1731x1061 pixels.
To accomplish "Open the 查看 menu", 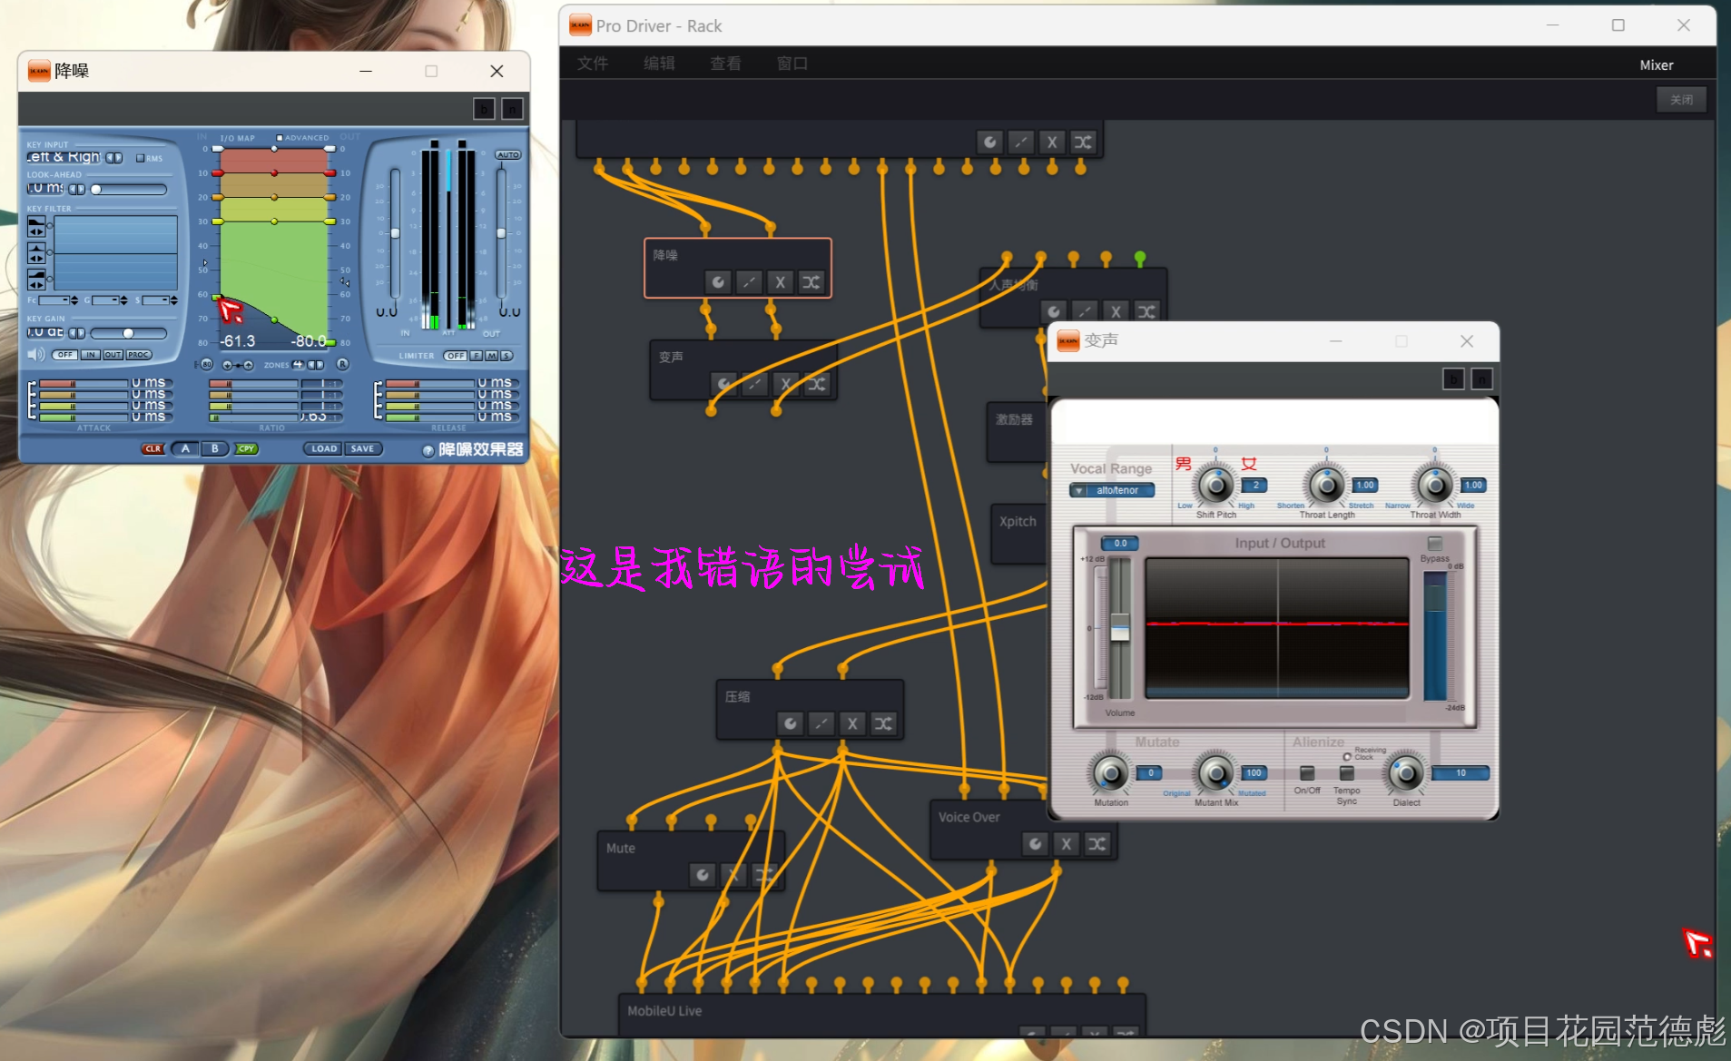I will [725, 64].
